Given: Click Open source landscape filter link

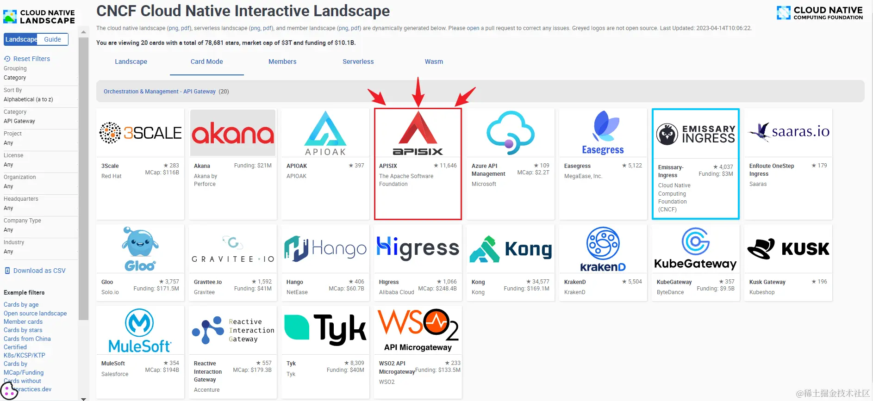Looking at the screenshot, I should (x=35, y=314).
